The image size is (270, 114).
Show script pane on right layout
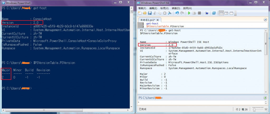226,13
